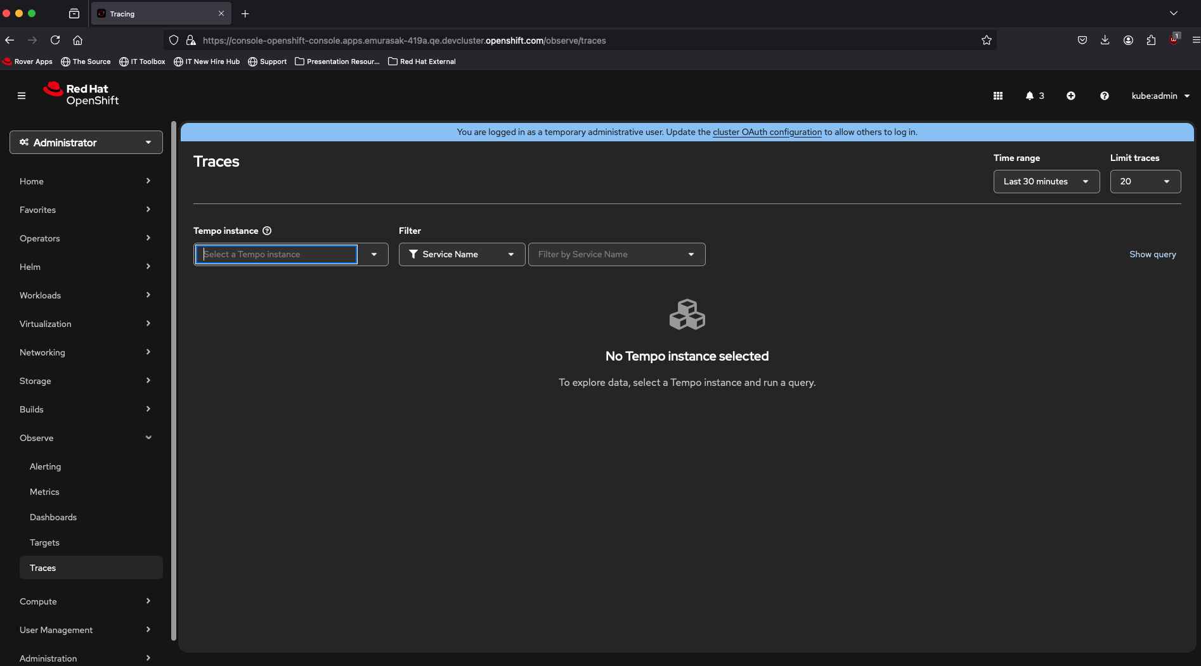This screenshot has height=666, width=1201.
Task: Toggle the hamburger navigation menu
Action: (x=22, y=96)
